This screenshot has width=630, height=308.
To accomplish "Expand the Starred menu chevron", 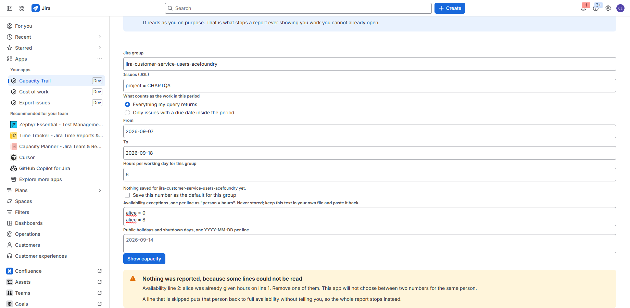I will tap(100, 48).
